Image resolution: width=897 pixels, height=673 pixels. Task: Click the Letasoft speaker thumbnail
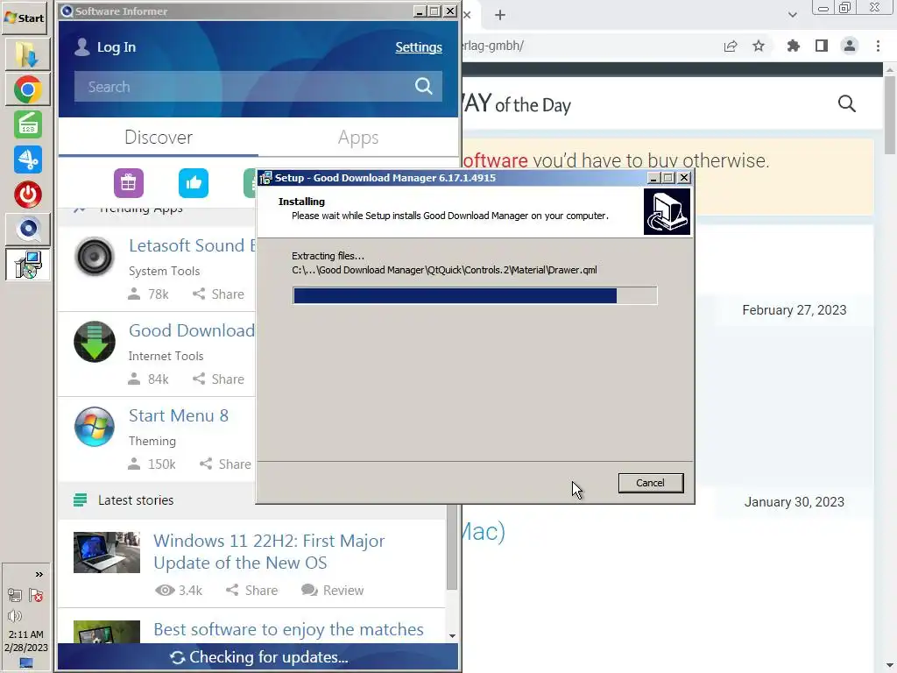point(95,257)
